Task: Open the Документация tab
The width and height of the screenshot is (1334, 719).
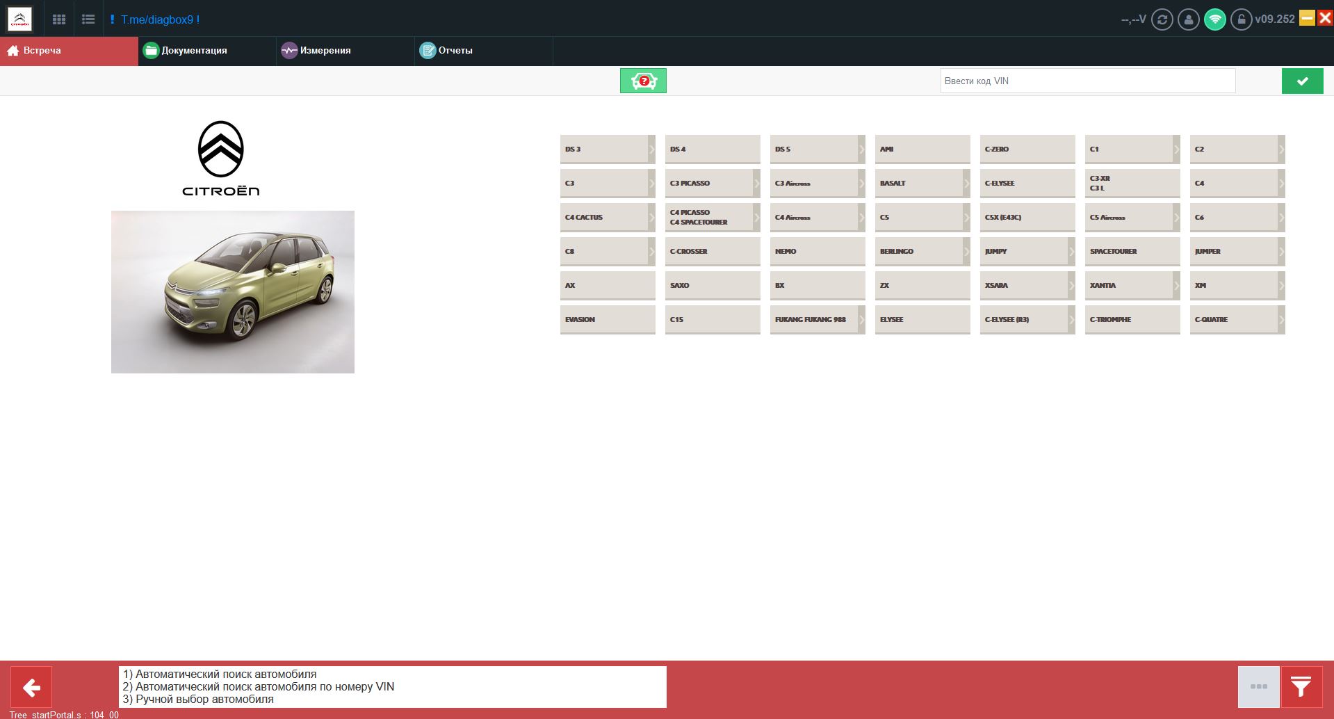Action: [x=207, y=51]
